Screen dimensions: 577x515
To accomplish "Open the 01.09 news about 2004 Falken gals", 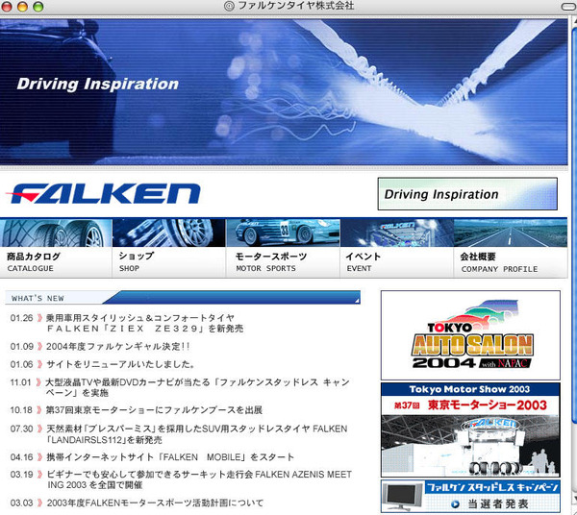I will click(117, 346).
